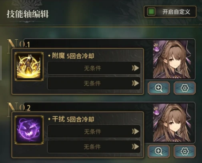Click the 开启自定义 label text
The image size is (202, 163).
tap(176, 12)
